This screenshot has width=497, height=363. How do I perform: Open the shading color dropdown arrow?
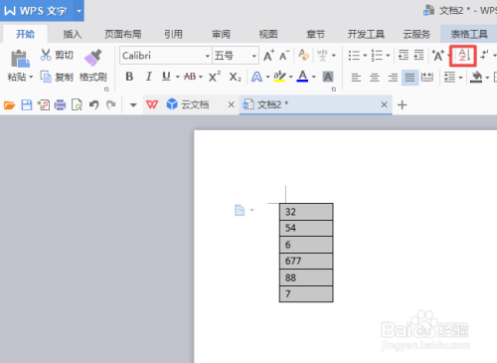click(x=487, y=78)
